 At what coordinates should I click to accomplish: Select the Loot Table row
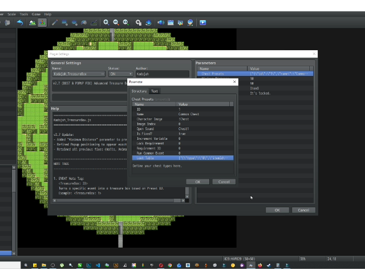tap(182, 158)
